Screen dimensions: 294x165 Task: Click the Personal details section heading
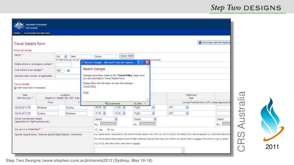(22, 50)
